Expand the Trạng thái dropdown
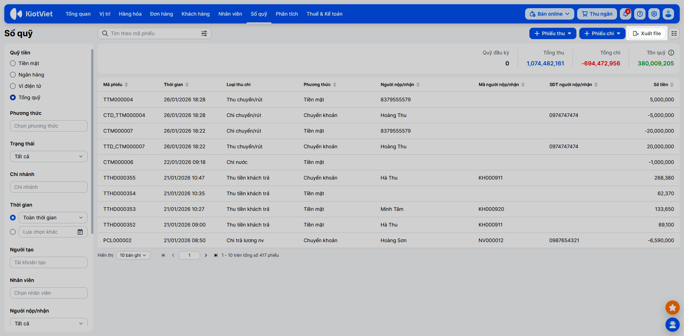684x336 pixels. coord(49,156)
